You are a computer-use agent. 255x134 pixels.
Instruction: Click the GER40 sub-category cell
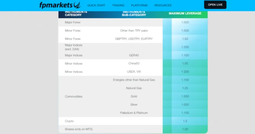coord(134,55)
